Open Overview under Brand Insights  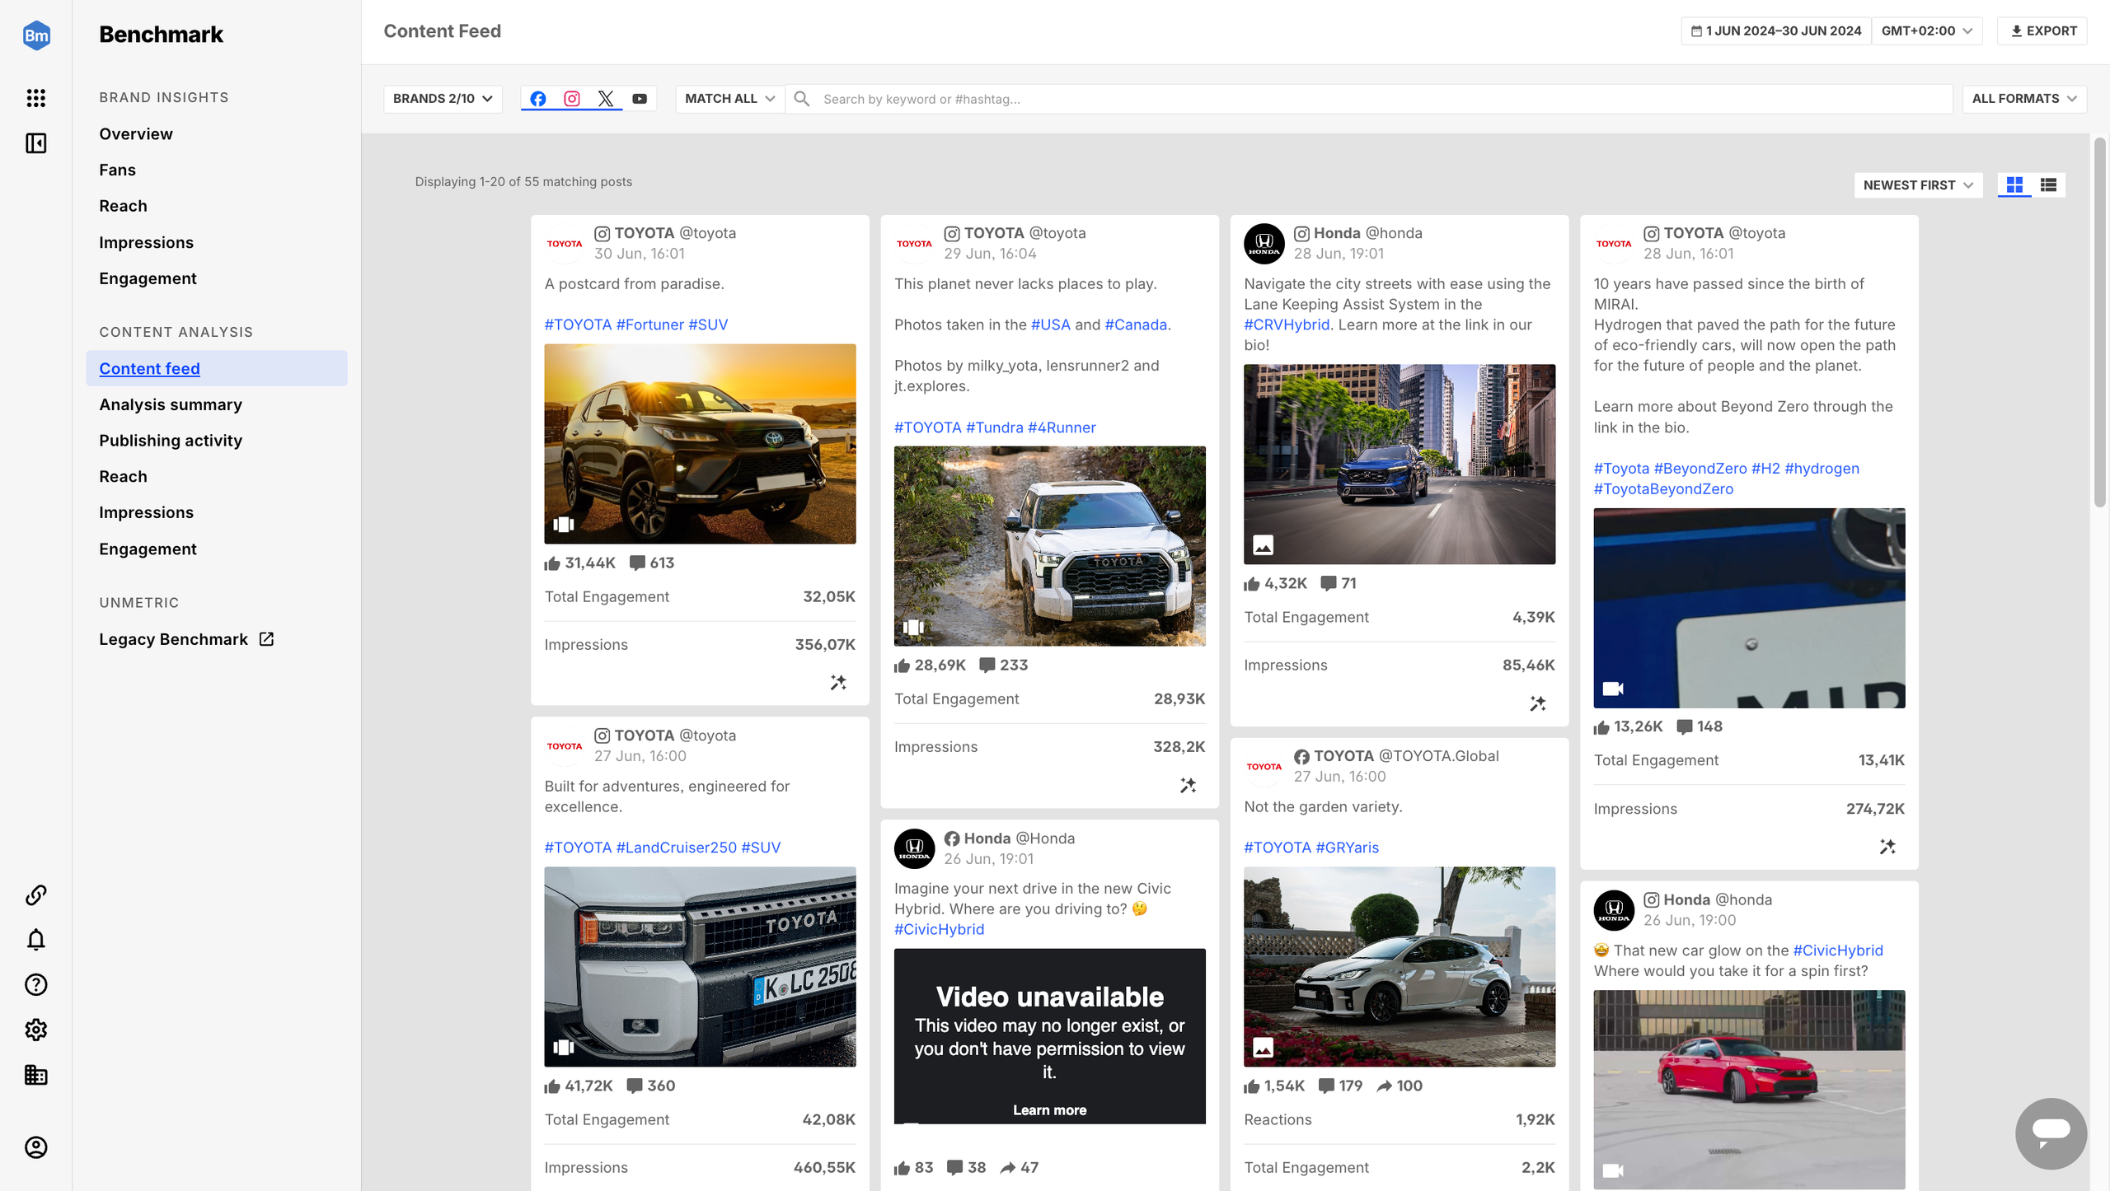[x=136, y=134]
